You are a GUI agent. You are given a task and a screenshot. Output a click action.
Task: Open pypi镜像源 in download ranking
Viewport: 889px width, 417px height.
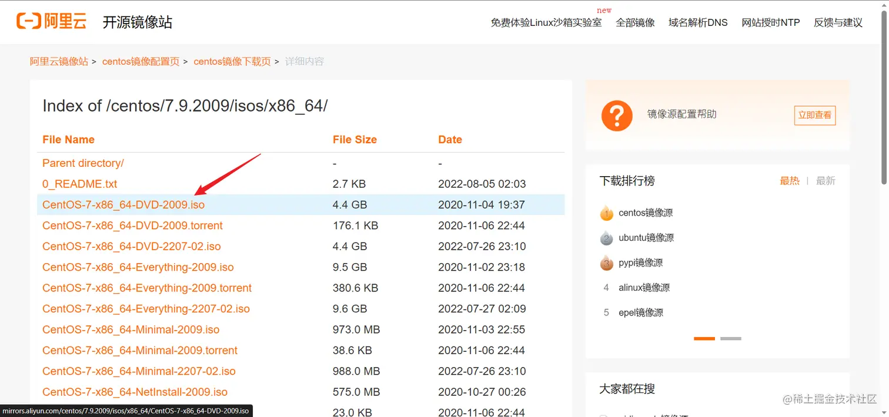click(640, 263)
